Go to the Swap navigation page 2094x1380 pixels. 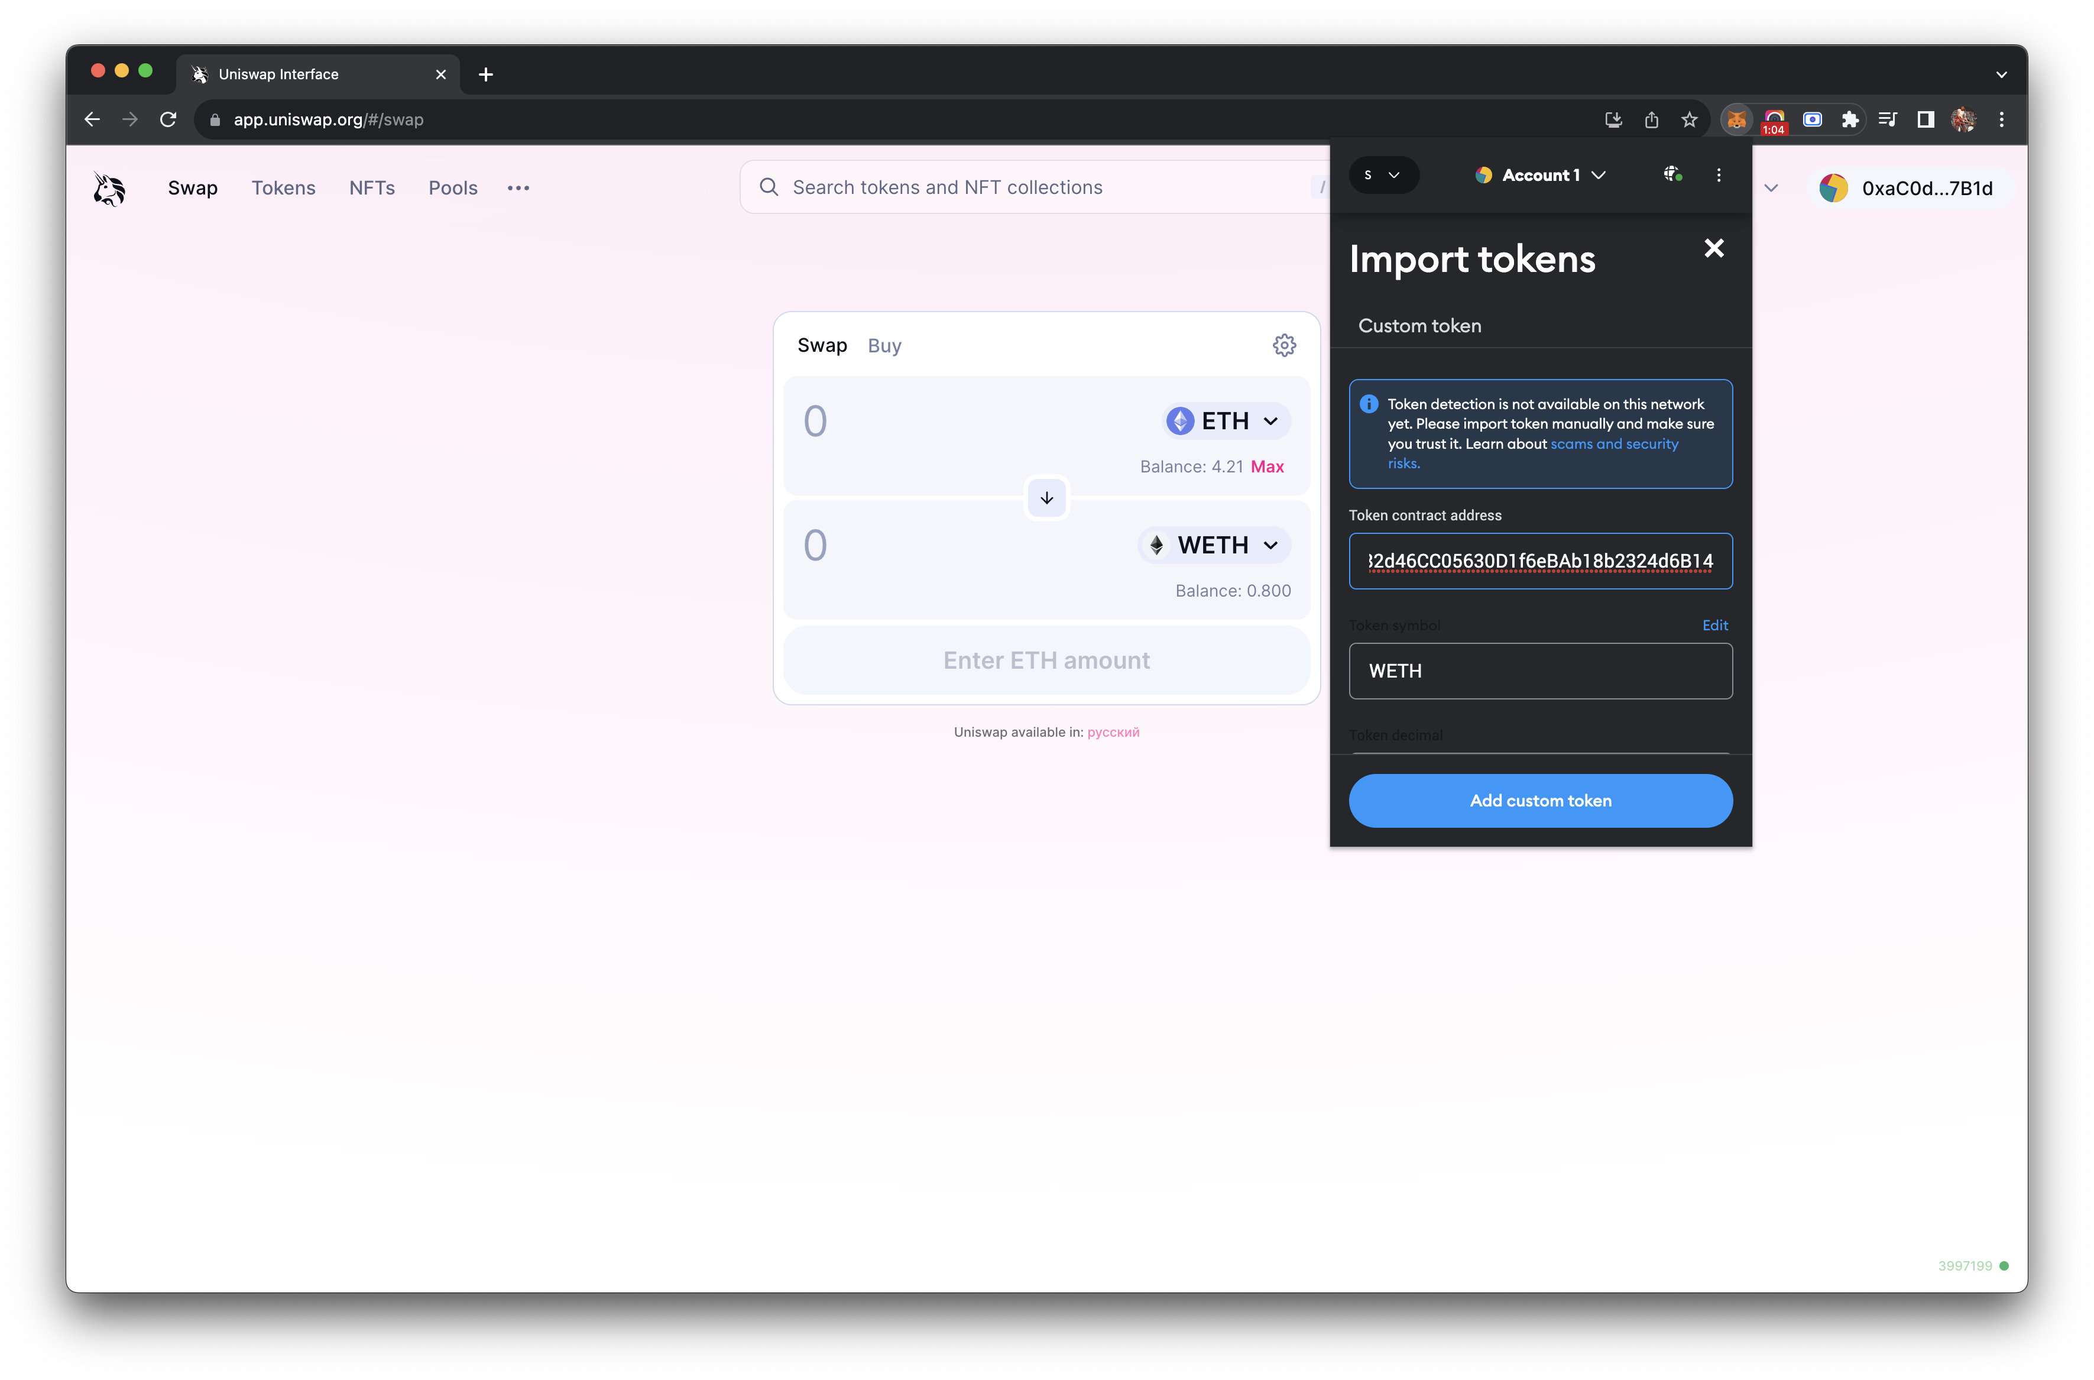click(x=193, y=189)
